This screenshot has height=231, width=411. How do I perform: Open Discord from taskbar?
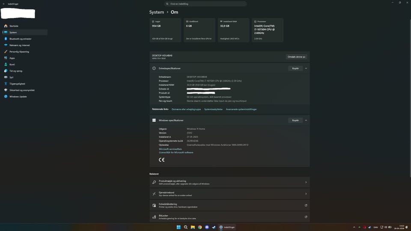click(207, 227)
